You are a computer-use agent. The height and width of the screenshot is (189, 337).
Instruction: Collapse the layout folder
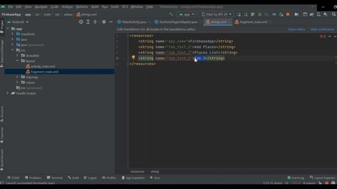pyautogui.click(x=17, y=61)
